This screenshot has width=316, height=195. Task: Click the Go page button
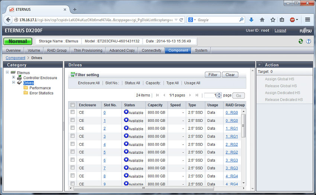(239, 95)
